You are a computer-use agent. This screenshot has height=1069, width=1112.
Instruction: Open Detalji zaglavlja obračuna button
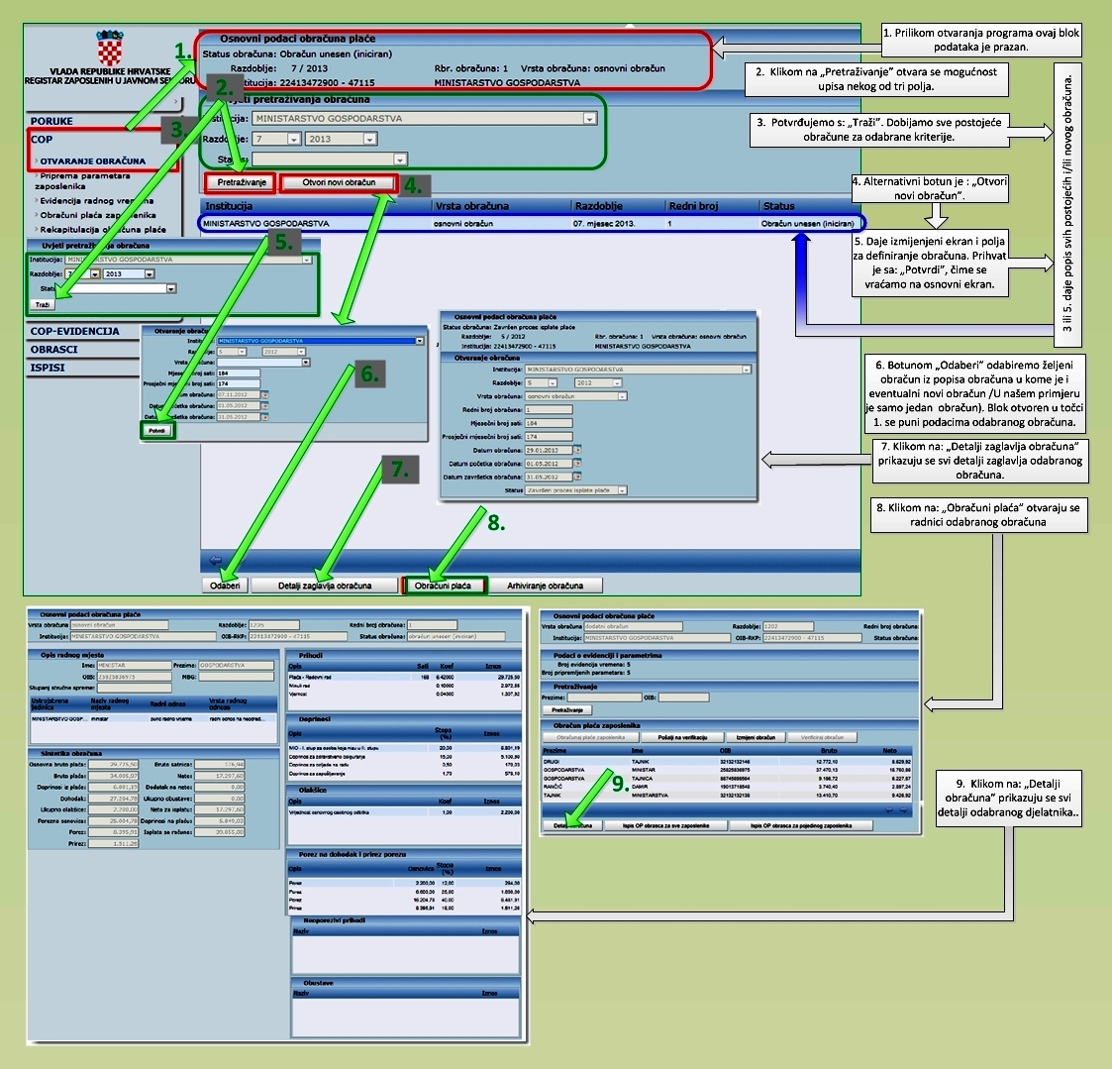point(325,586)
